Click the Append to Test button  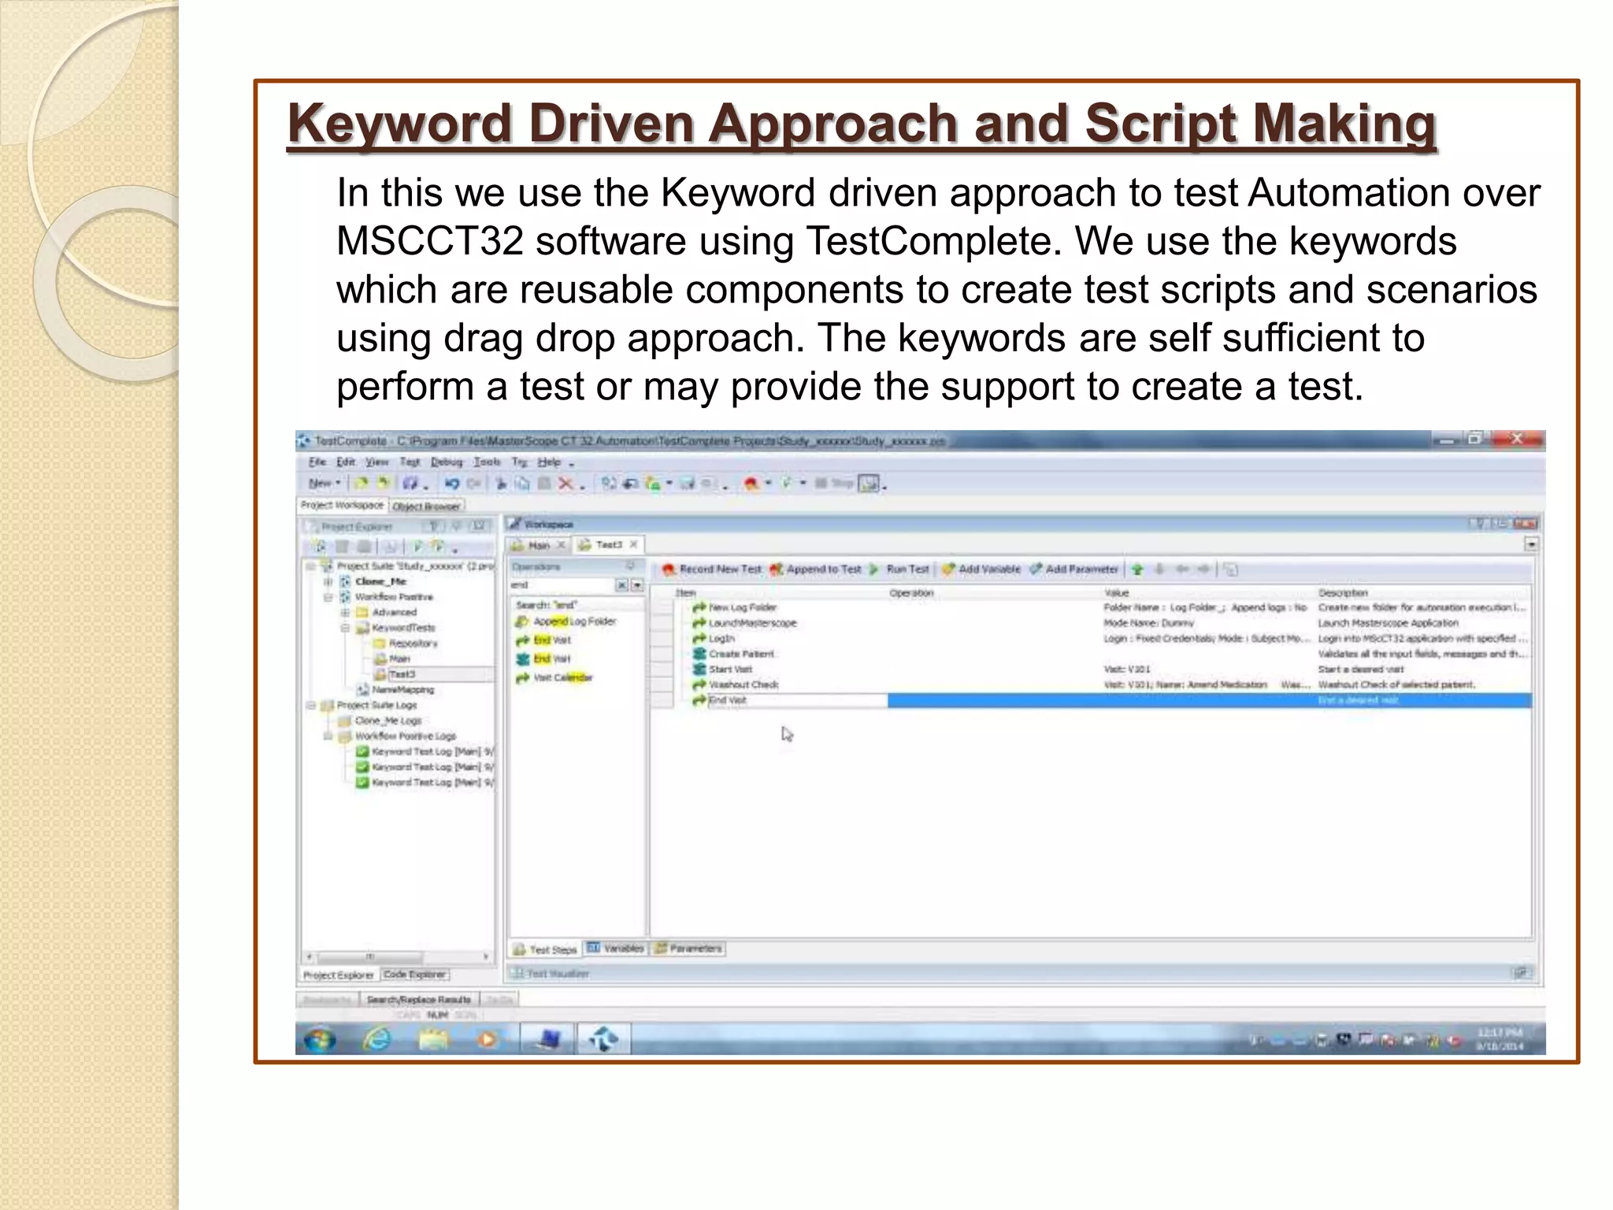pos(816,570)
